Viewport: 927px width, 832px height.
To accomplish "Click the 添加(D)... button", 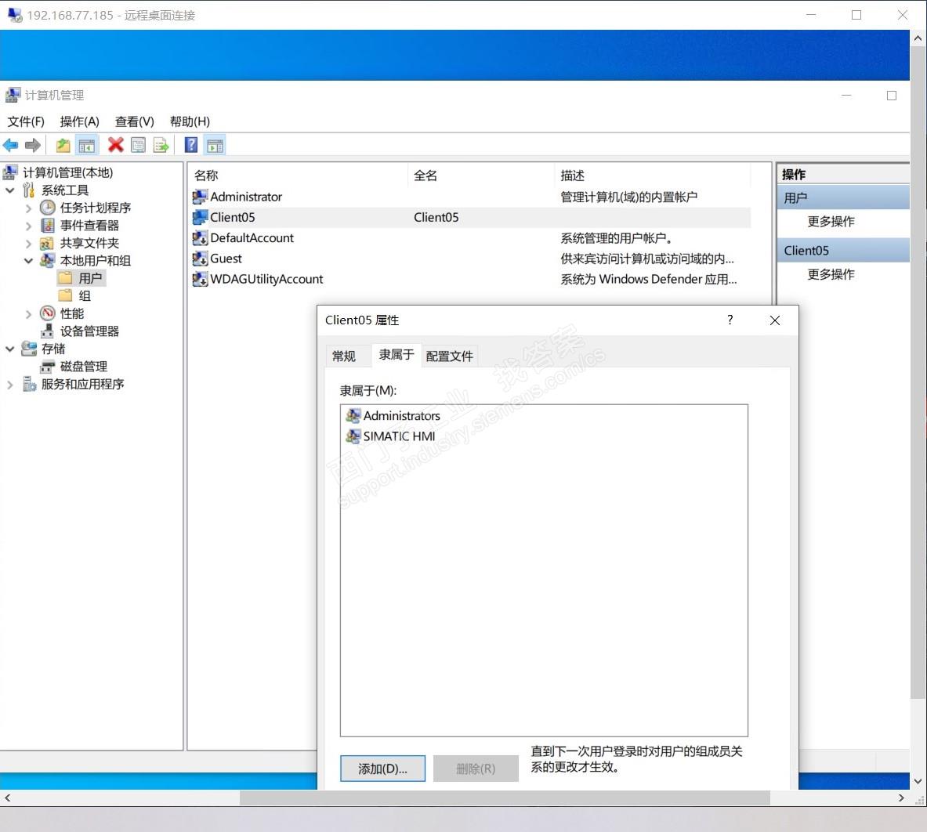I will [382, 769].
